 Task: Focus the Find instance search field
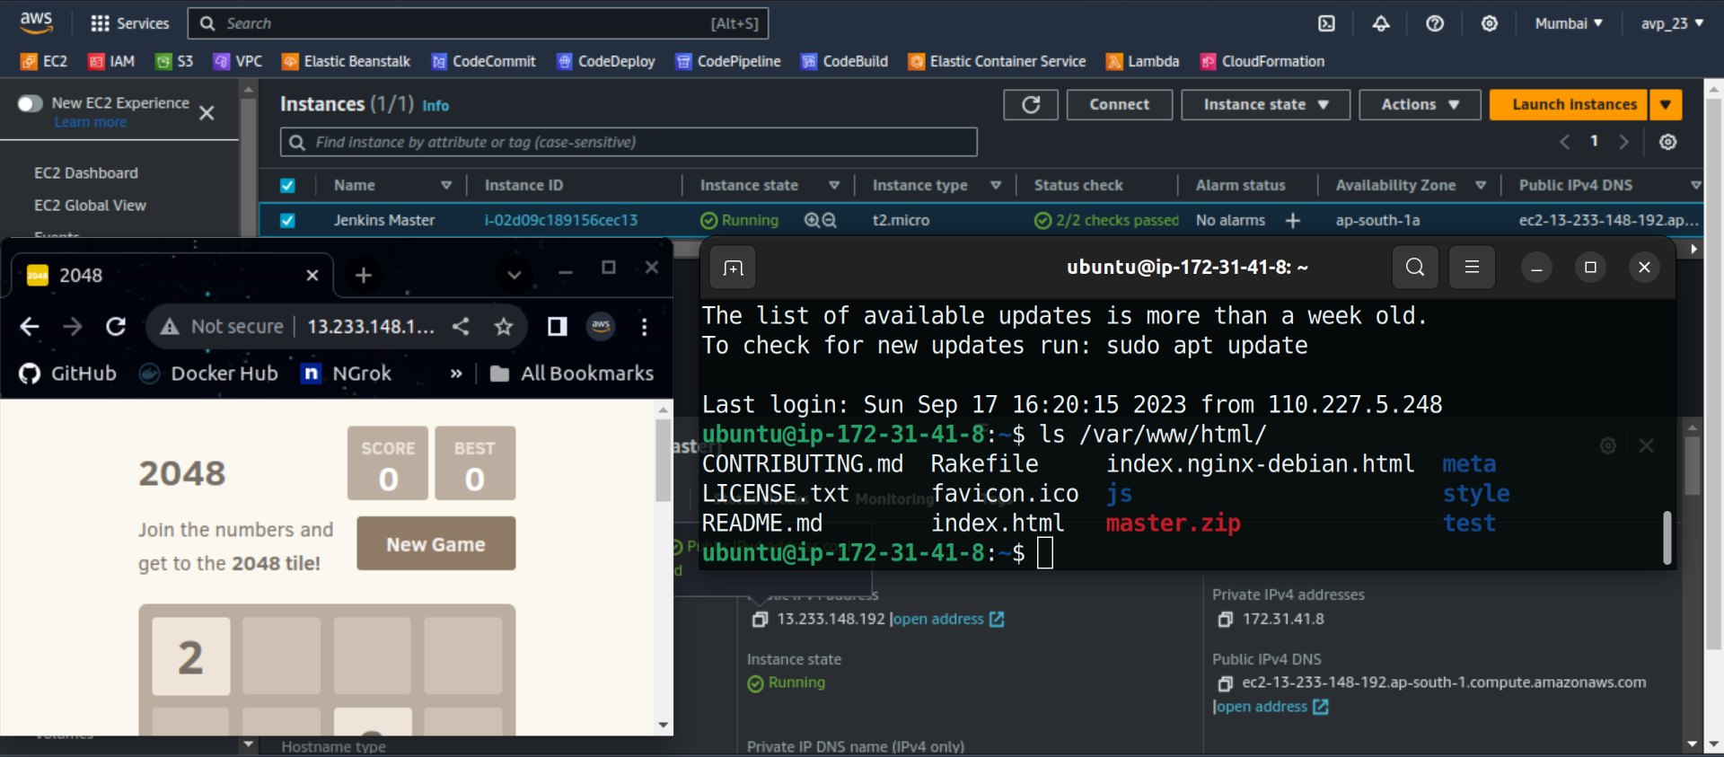[629, 142]
